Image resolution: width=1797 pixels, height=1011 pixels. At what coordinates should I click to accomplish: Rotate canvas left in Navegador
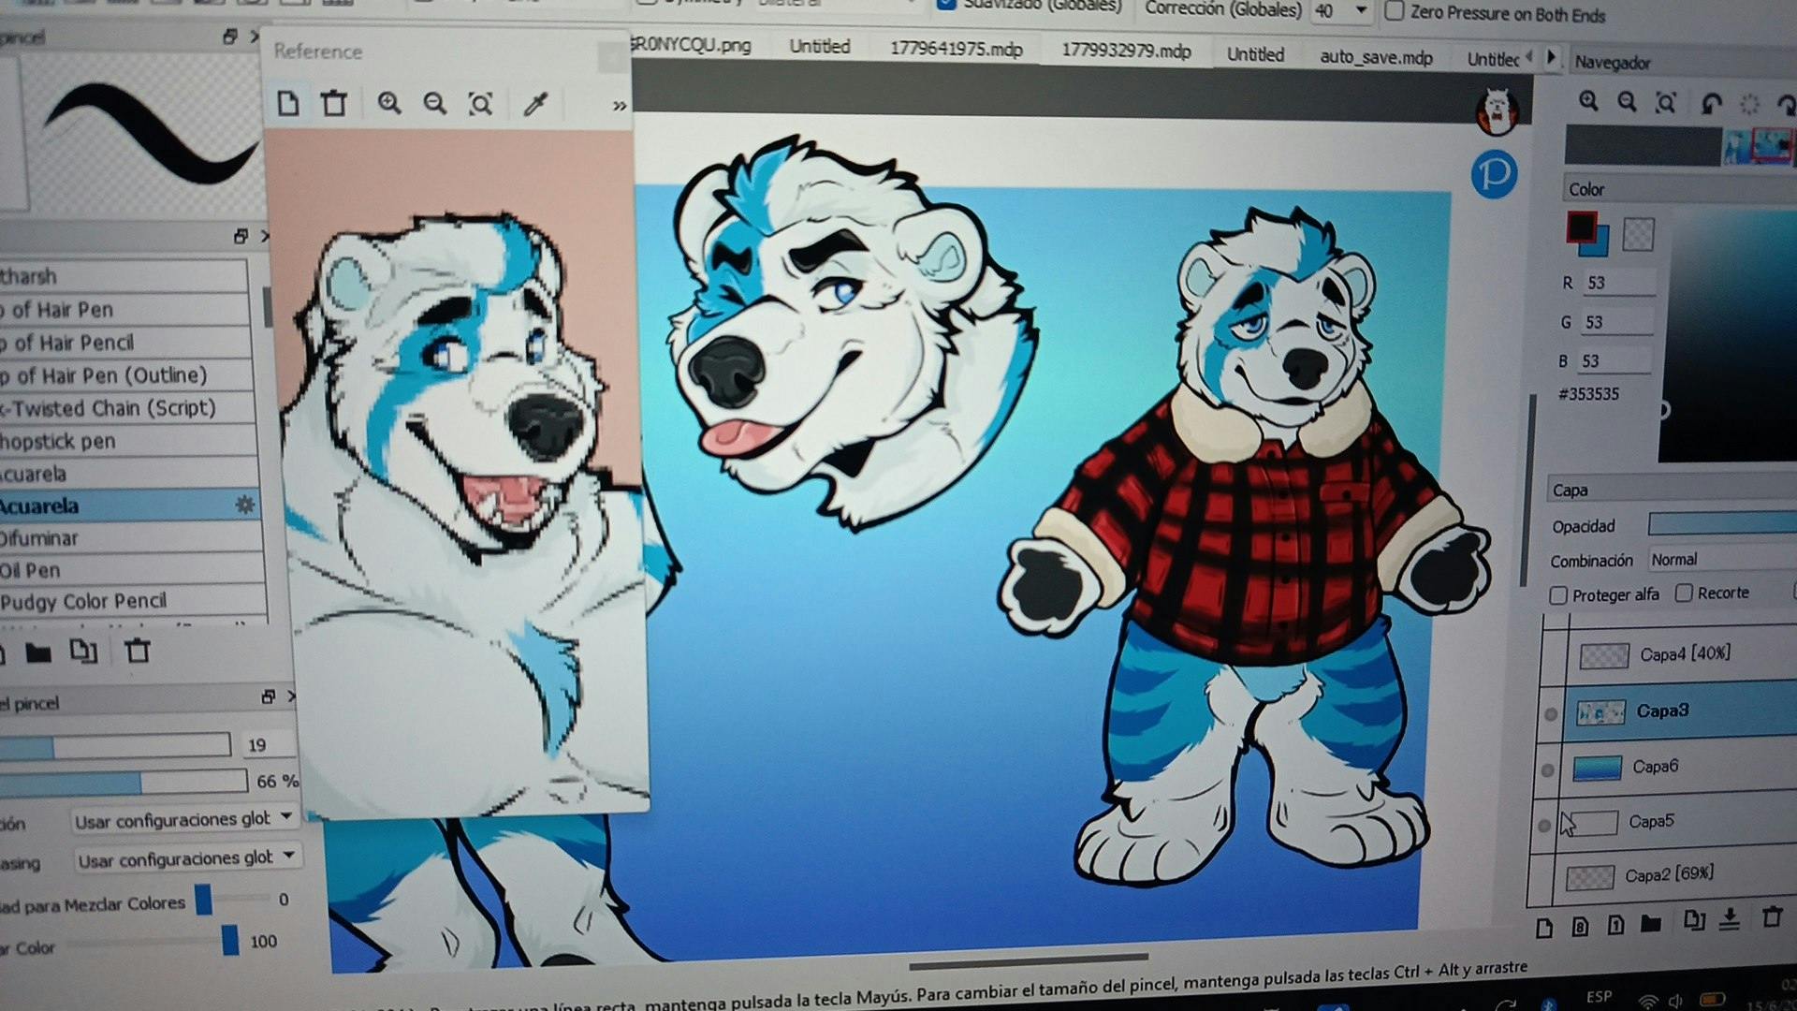click(x=1711, y=104)
